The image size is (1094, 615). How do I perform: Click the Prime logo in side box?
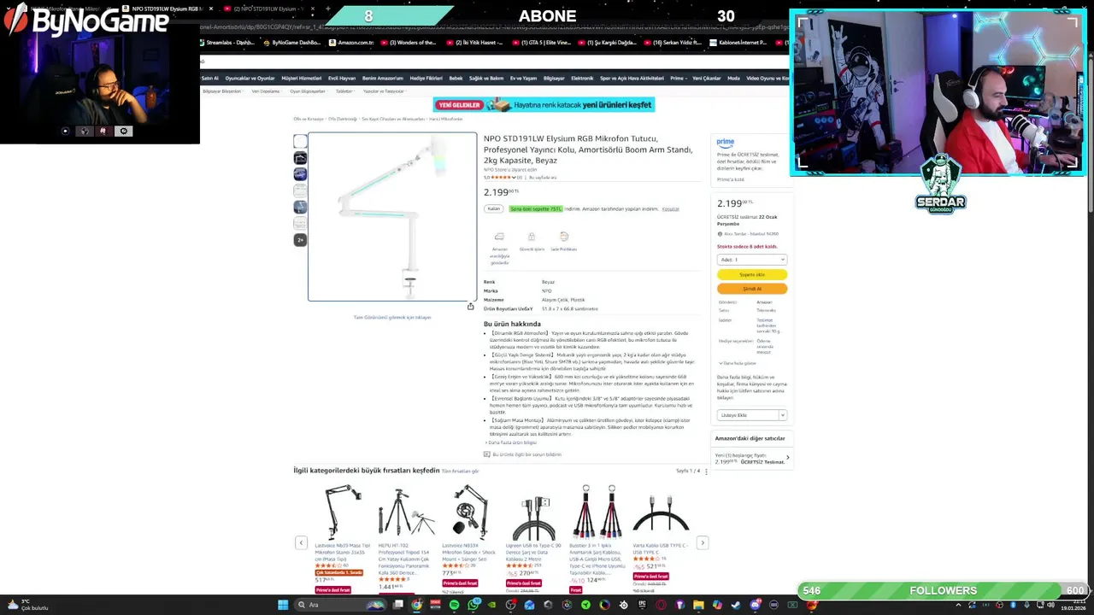coord(726,143)
